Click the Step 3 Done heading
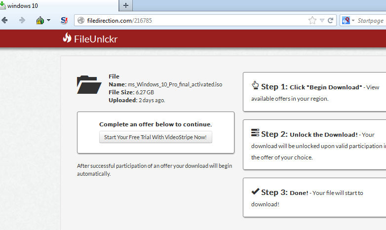The height and width of the screenshot is (230, 386). (x=285, y=192)
